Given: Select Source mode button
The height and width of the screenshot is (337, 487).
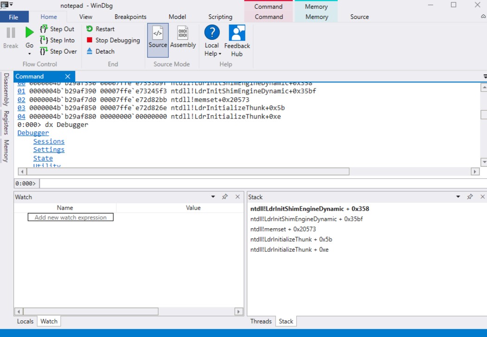Looking at the screenshot, I should 158,40.
